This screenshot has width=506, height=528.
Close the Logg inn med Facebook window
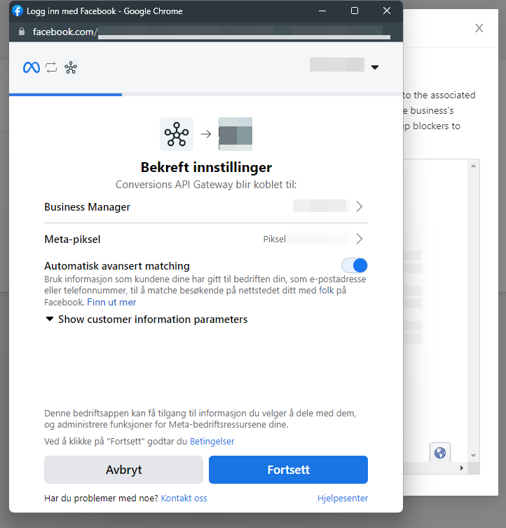click(x=387, y=11)
